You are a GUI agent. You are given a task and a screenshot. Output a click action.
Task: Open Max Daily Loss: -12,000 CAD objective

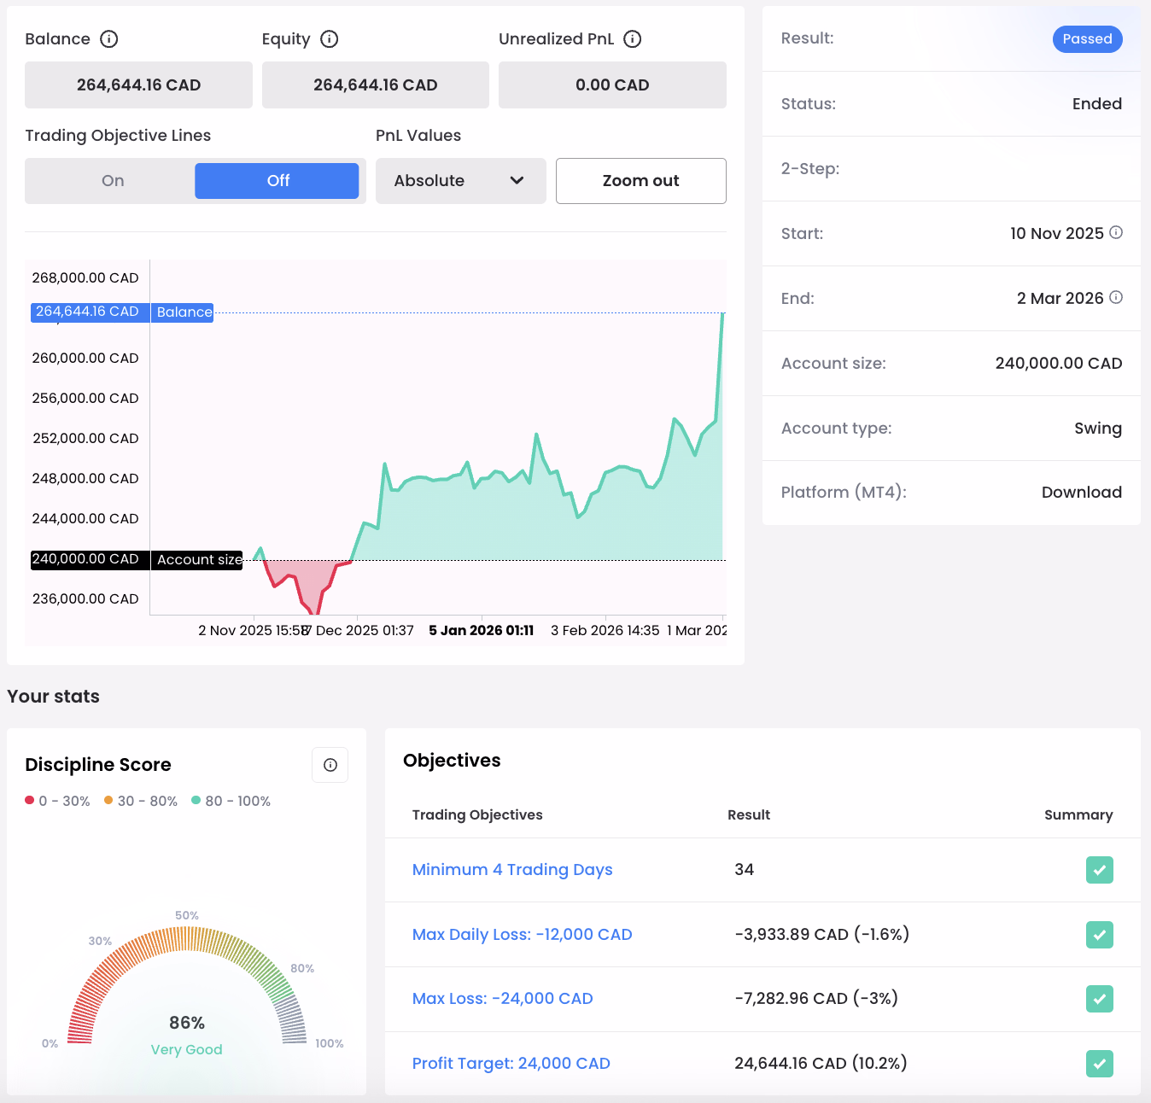coord(523,935)
